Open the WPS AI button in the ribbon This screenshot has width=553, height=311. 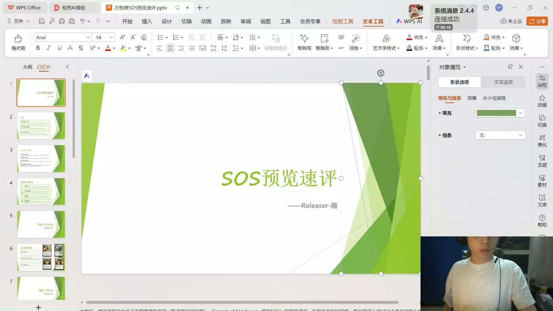[409, 21]
